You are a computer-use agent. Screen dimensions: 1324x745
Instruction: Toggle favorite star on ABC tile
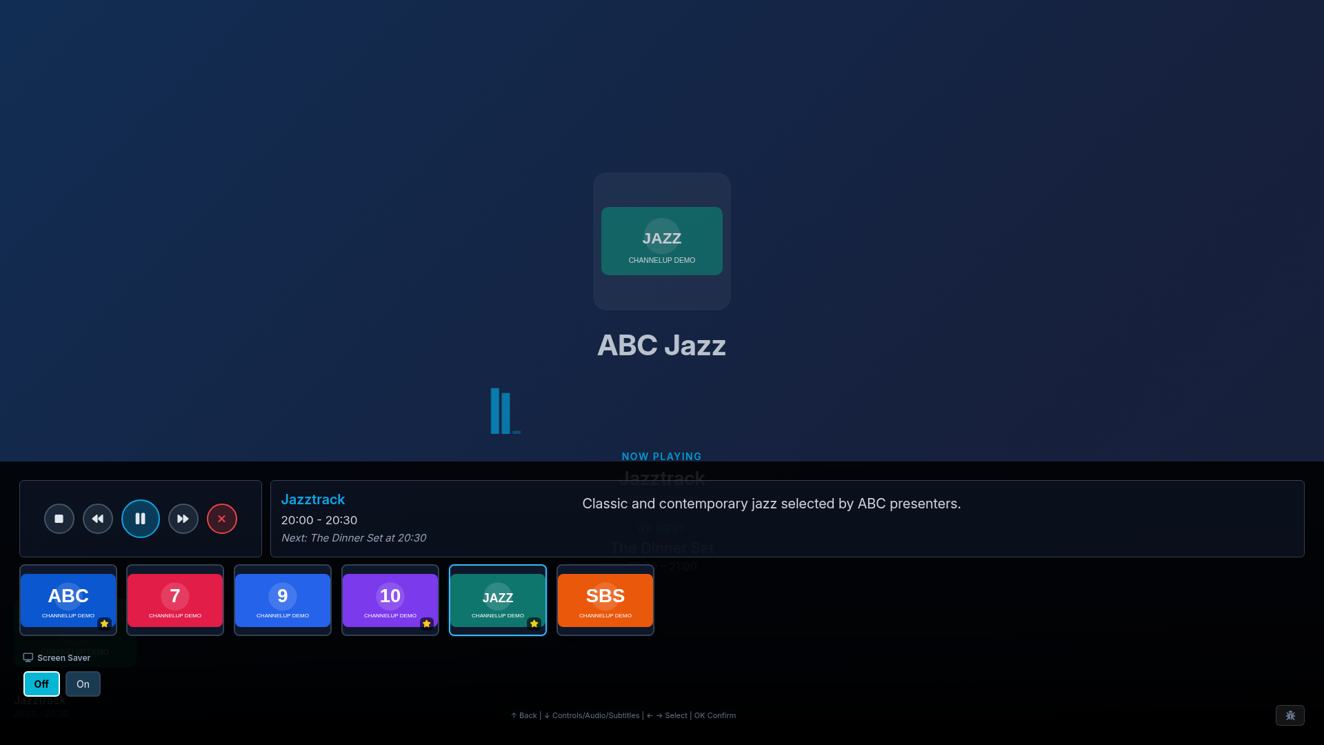tap(105, 624)
